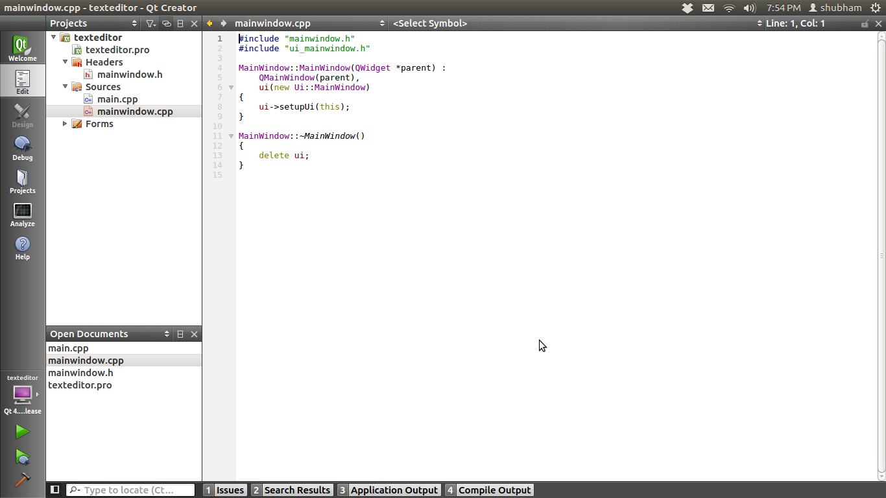Collapse the Sources folder

tap(65, 87)
